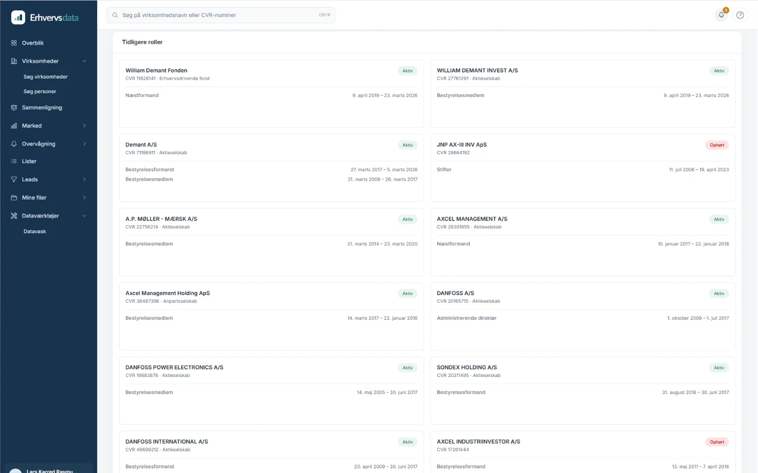Open Søg personer submenu item
Screen dimensions: 758x473
click(40, 92)
